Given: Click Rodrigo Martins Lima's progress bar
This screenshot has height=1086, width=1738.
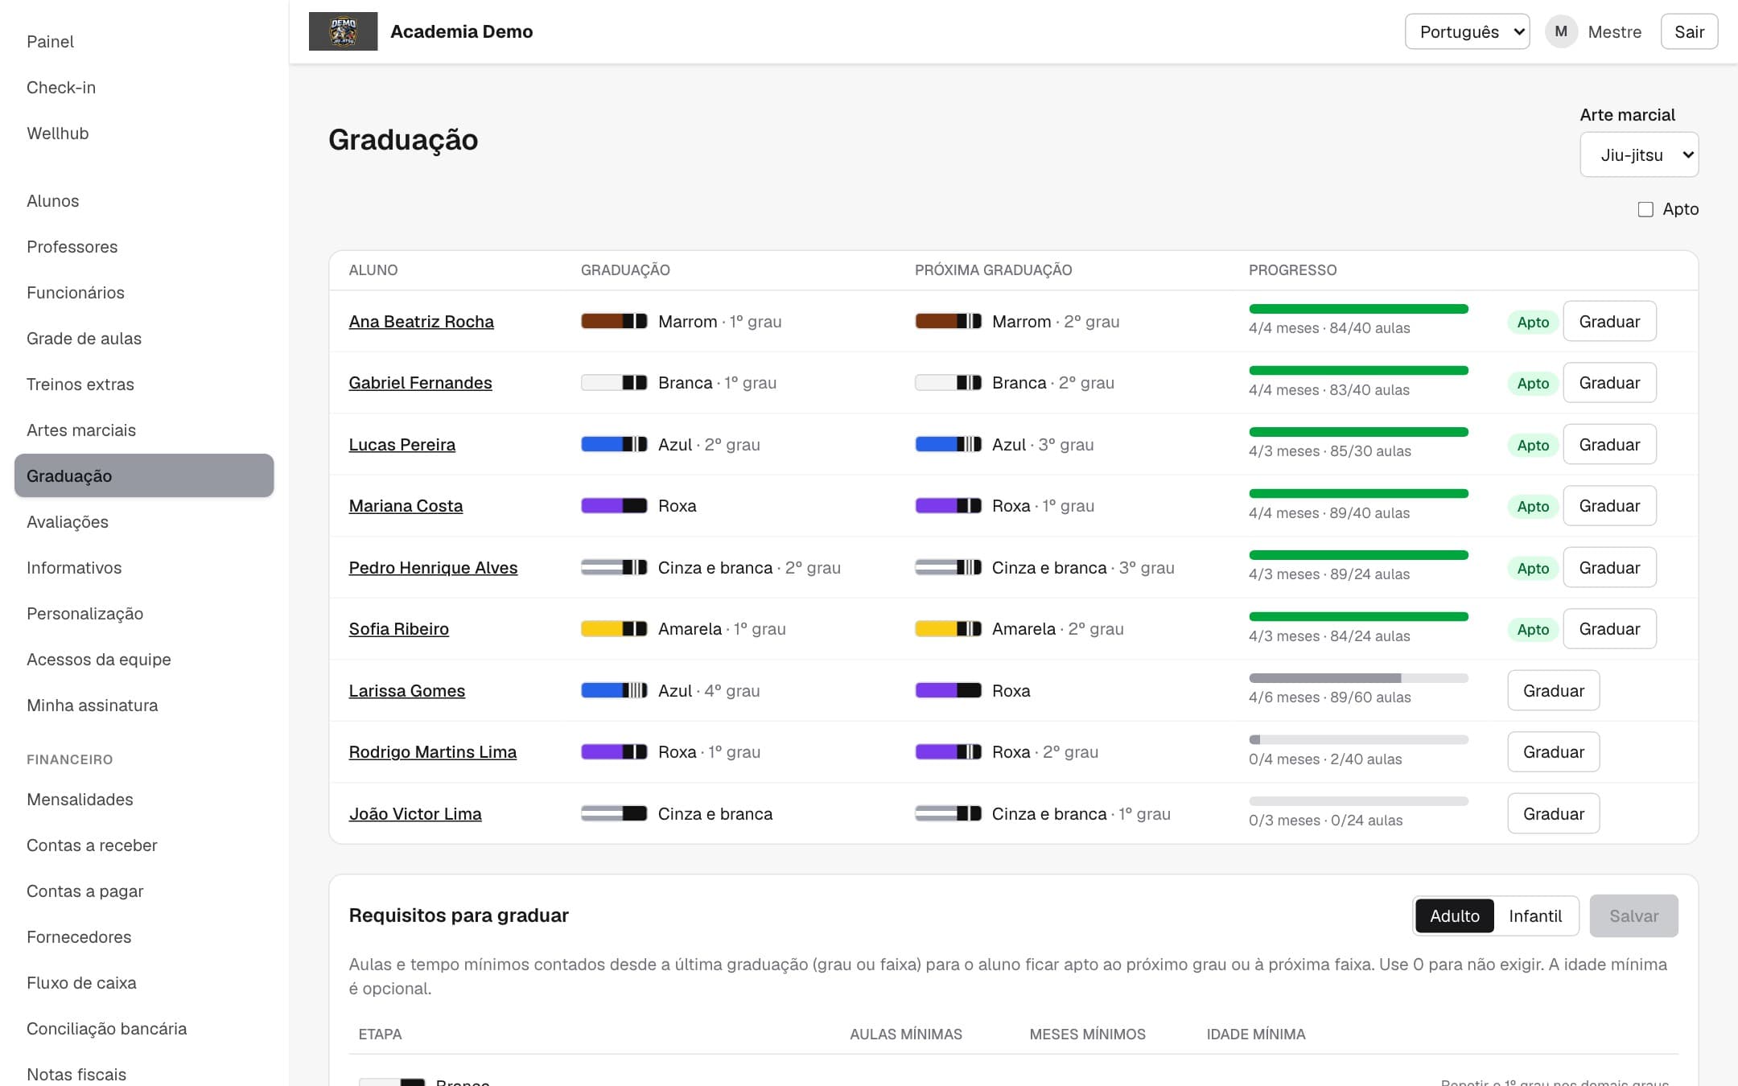Looking at the screenshot, I should point(1358,739).
